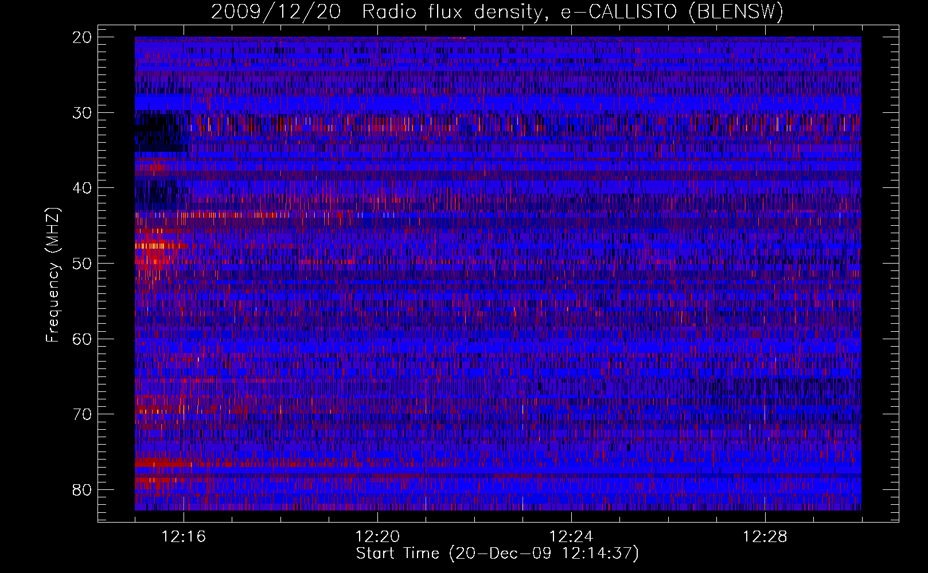Click the 30 frequency tick label
The width and height of the screenshot is (928, 573).
[x=83, y=113]
